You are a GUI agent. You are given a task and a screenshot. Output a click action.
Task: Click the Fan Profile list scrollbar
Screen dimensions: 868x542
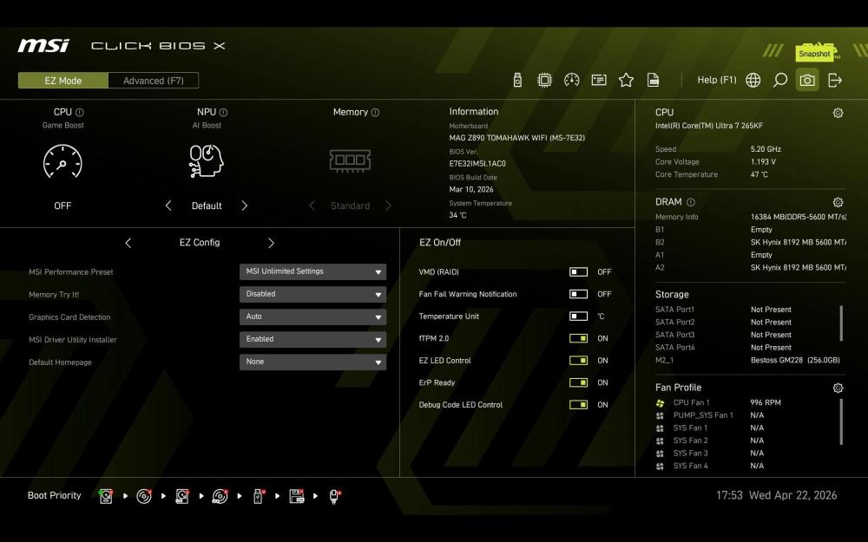841,421
